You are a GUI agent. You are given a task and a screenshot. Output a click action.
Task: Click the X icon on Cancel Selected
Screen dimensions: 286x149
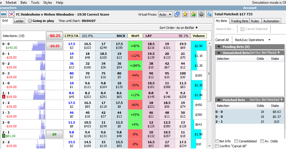pyautogui.click(x=242, y=29)
